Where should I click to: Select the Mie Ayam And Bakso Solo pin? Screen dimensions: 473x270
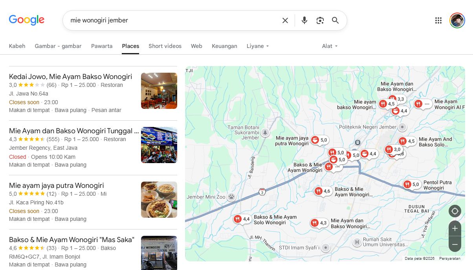[x=403, y=141]
